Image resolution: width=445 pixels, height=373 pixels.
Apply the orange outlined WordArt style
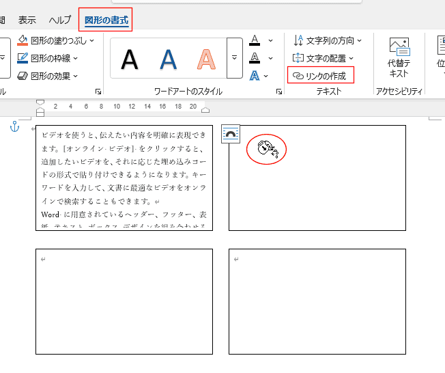205,59
